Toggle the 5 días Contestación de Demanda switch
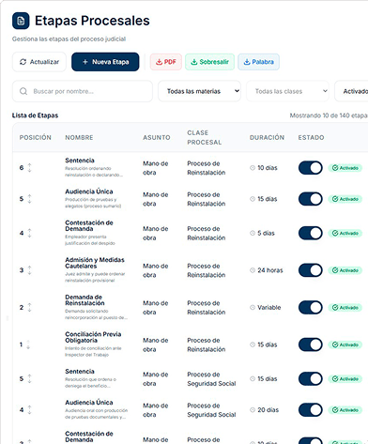368x444 pixels. click(311, 233)
